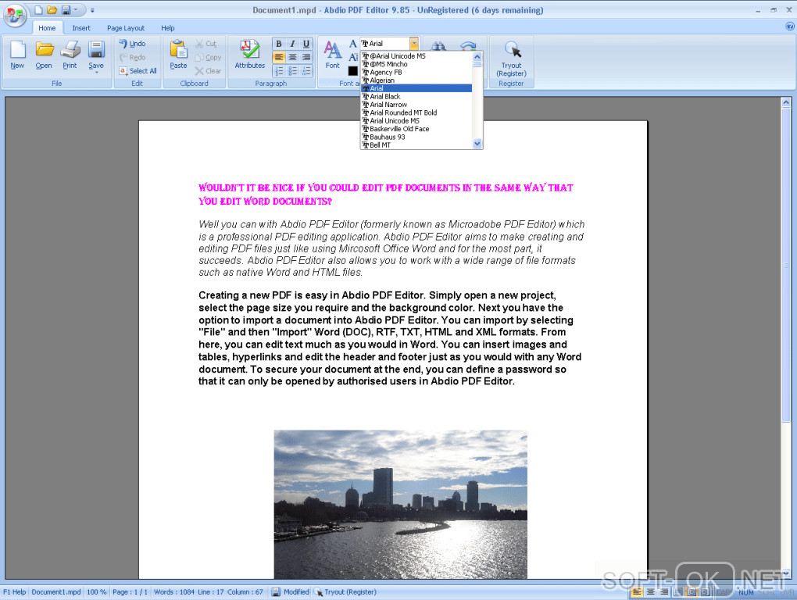Switch to the Insert ribbon tab
The height and width of the screenshot is (600, 797).
coord(80,28)
